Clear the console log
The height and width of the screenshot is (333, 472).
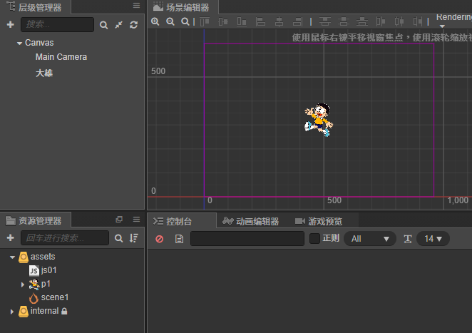(x=160, y=239)
